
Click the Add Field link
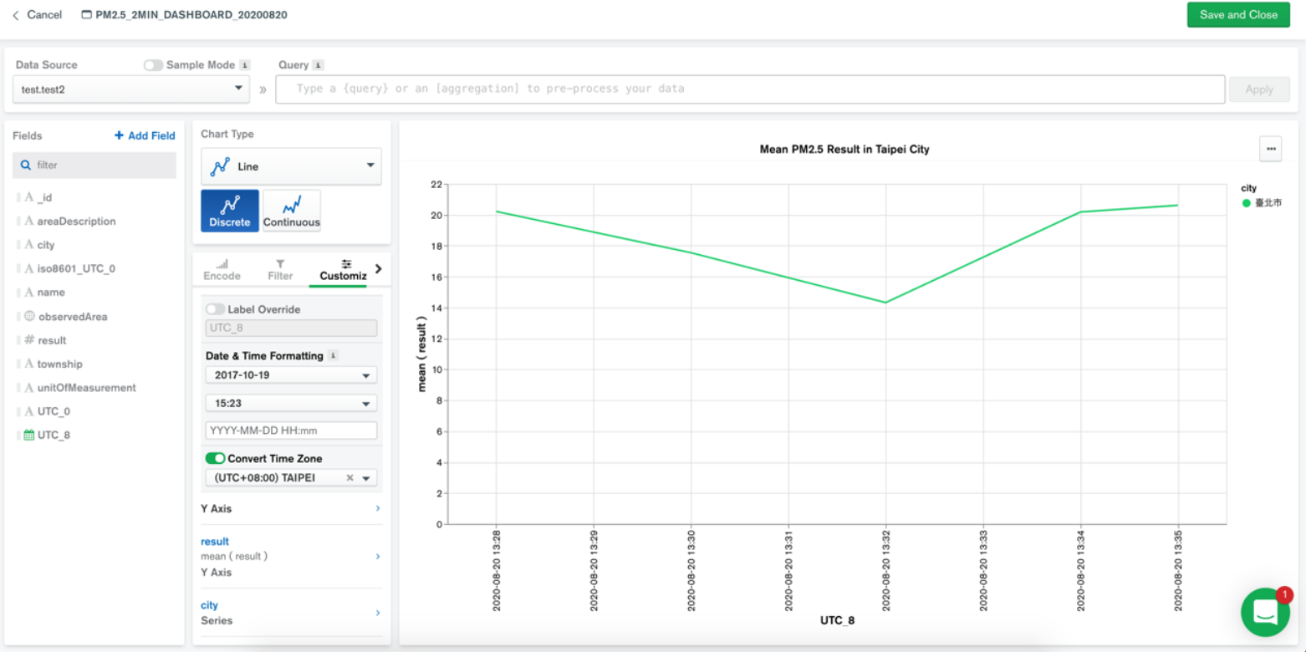click(144, 135)
